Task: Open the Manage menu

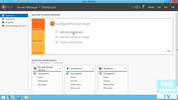Action: click(151, 7)
